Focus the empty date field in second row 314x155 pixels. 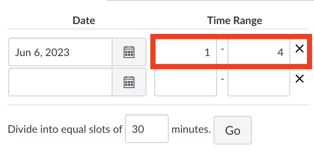pos(60,82)
